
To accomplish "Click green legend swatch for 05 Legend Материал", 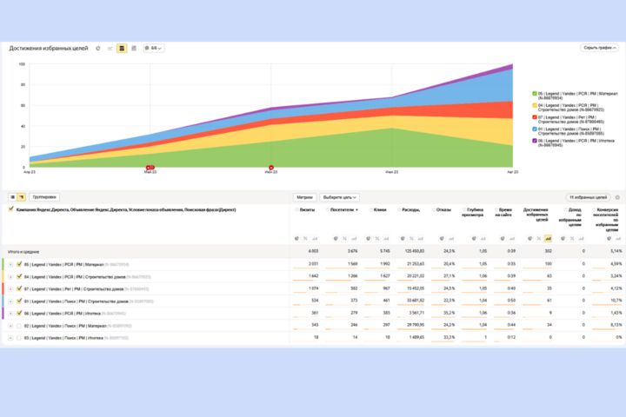I will click(x=534, y=93).
